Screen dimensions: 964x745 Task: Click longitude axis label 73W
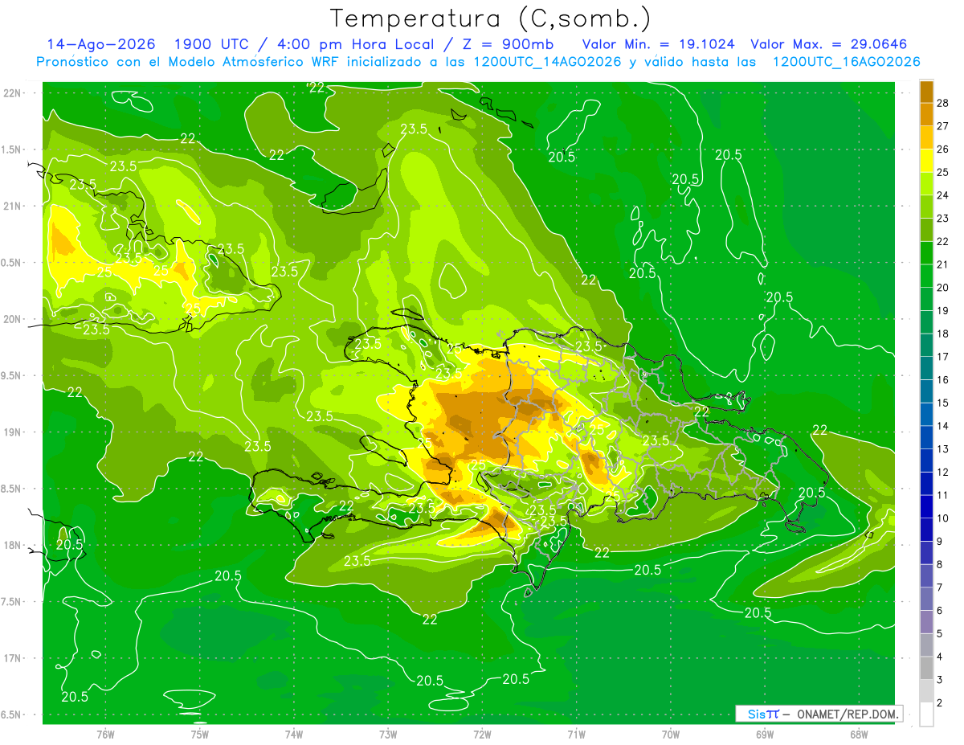point(388,735)
